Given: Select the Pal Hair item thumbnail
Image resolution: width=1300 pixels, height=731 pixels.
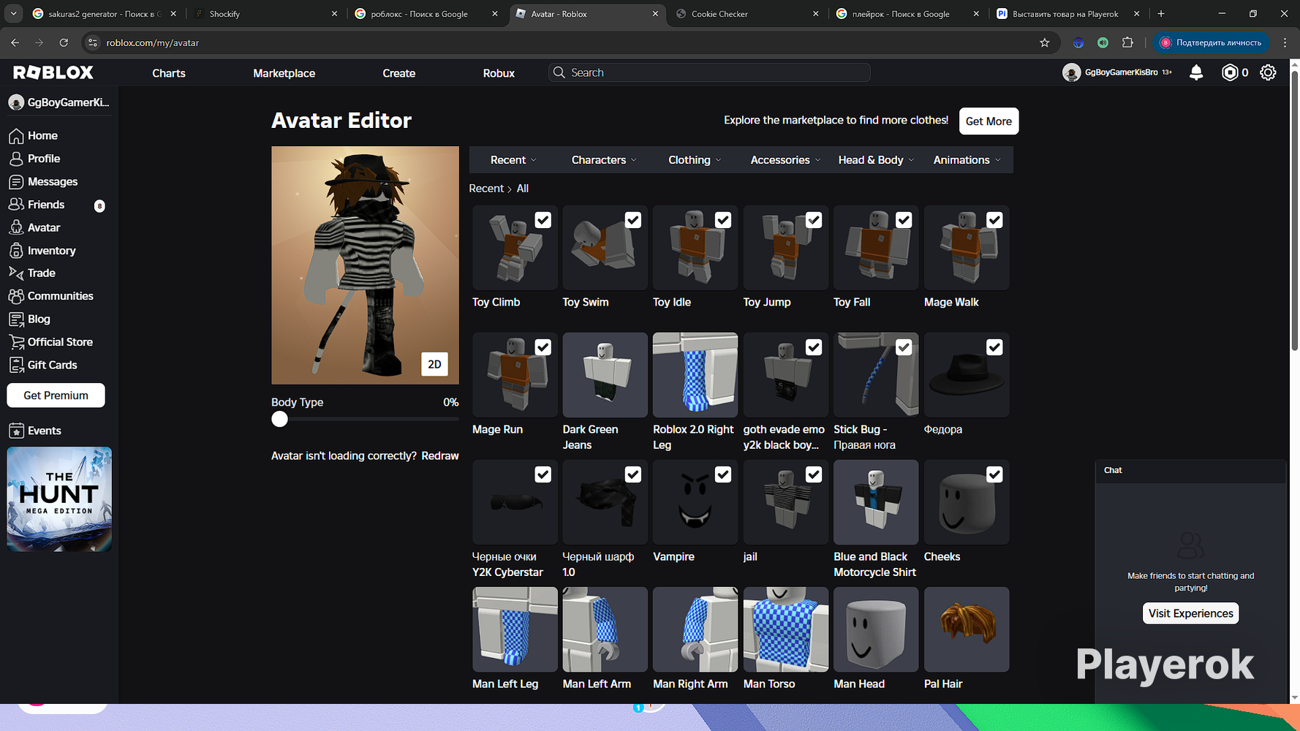Looking at the screenshot, I should [967, 629].
